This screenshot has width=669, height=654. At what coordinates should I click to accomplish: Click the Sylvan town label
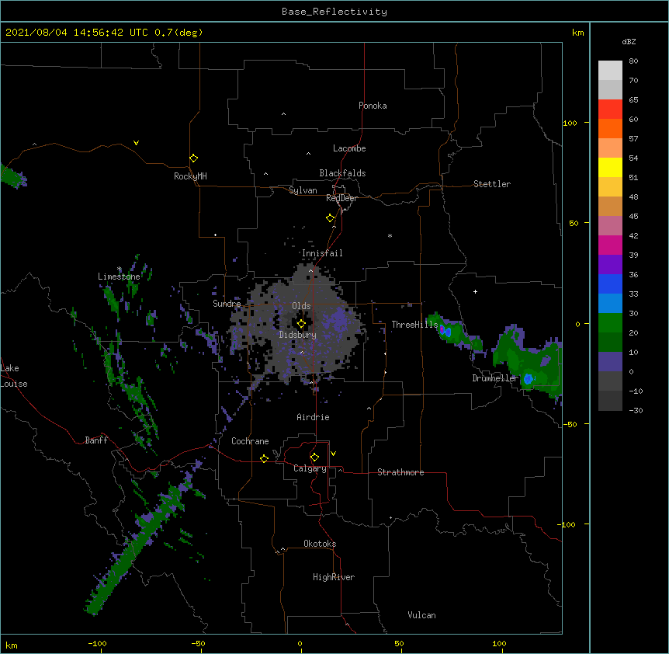(x=303, y=190)
